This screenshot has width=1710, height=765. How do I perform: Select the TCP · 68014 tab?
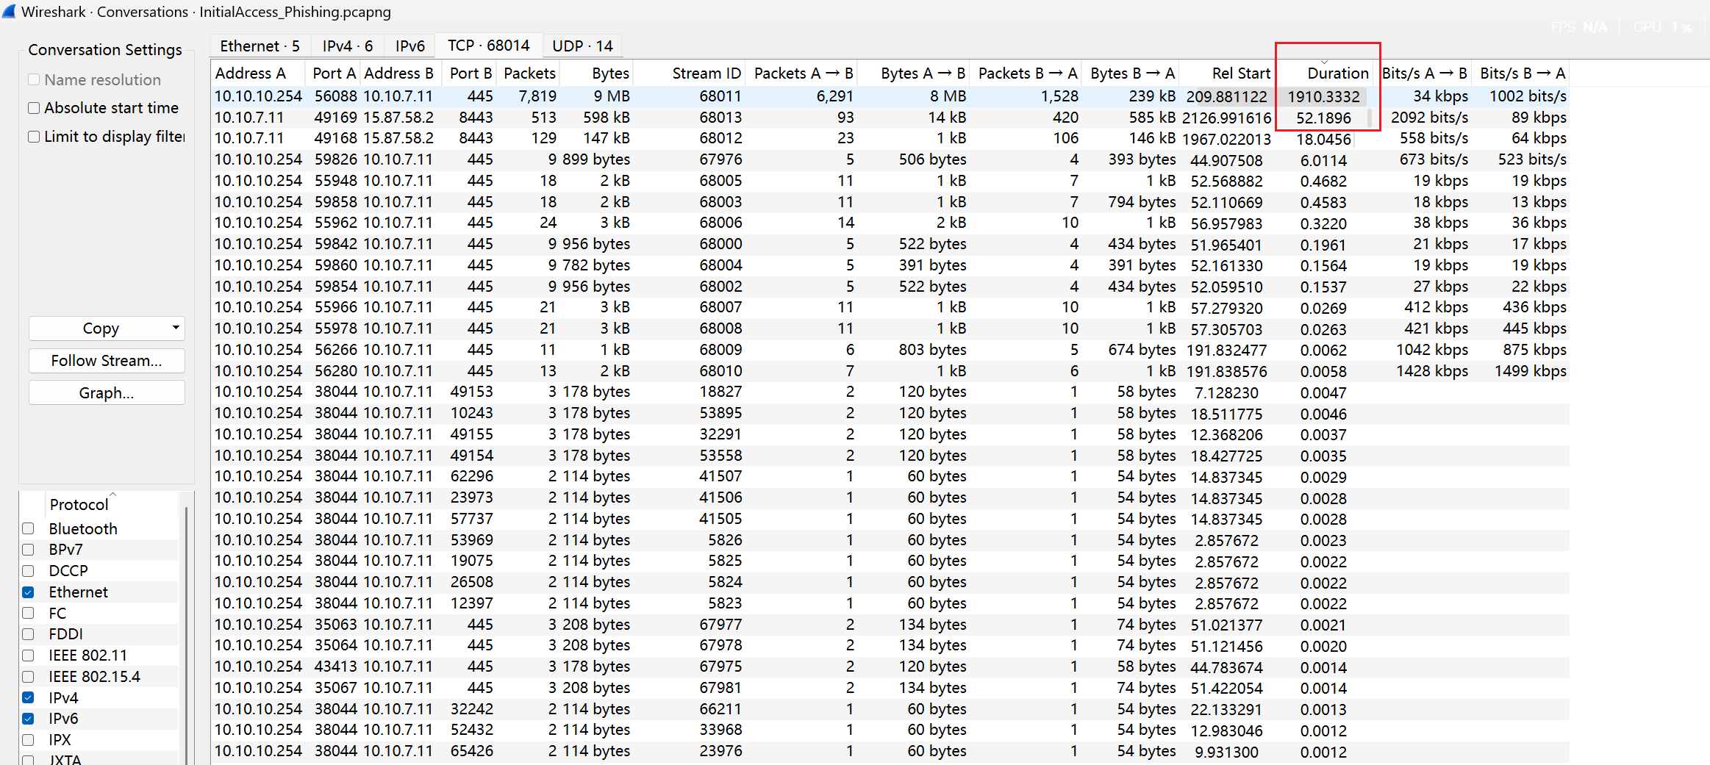tap(488, 46)
